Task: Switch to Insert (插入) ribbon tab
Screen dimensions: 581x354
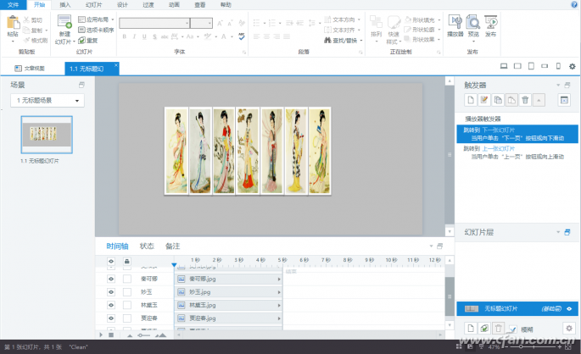Action: pos(64,5)
